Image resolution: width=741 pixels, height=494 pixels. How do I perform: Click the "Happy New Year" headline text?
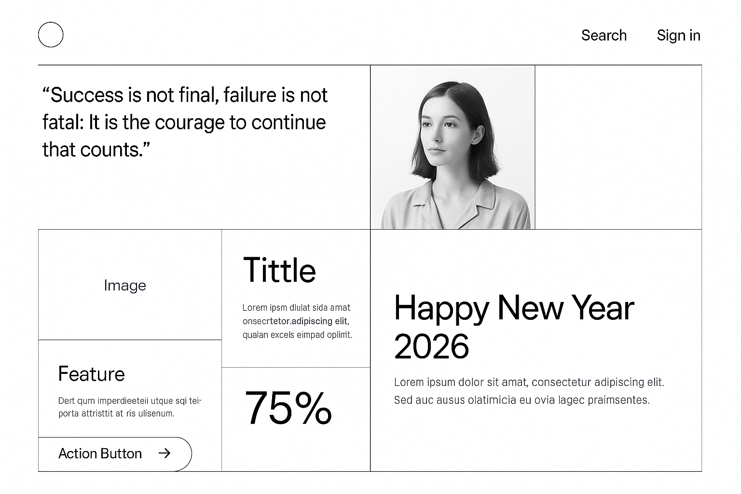point(514,308)
